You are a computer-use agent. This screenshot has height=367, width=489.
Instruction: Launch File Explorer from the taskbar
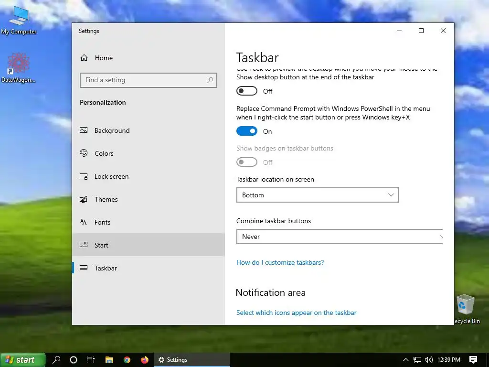109,360
